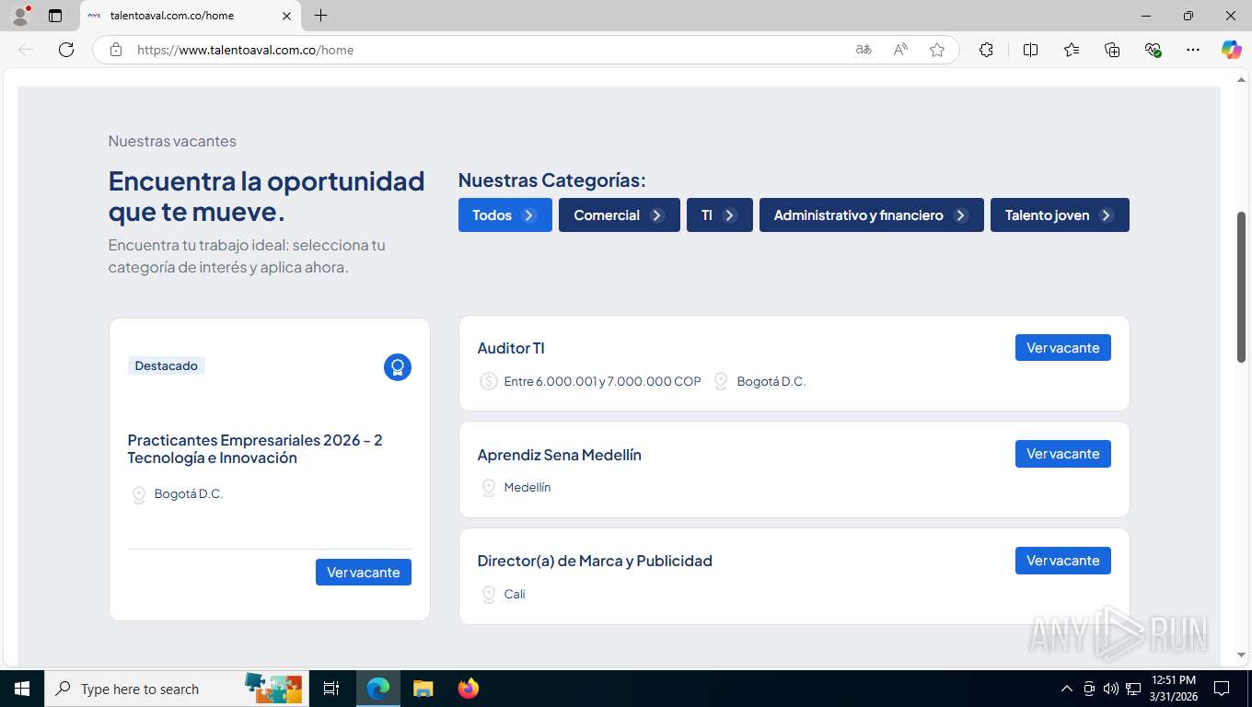Open Edge settings and more menu
Viewport: 1252px width, 707px height.
point(1193,50)
